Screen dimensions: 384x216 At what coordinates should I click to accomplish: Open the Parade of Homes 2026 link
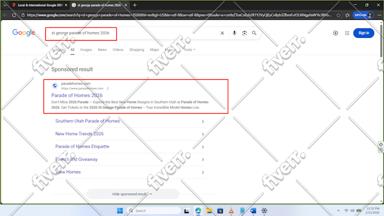coord(77,96)
